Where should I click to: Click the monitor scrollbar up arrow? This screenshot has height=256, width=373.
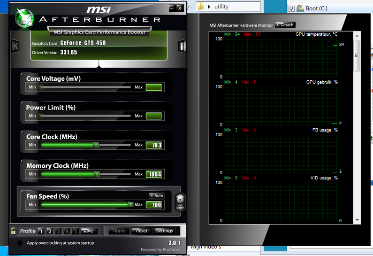point(357,36)
